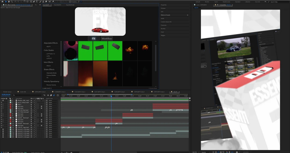Click the timeline current-time indicator handle
This screenshot has width=290, height=153.
pos(111,96)
